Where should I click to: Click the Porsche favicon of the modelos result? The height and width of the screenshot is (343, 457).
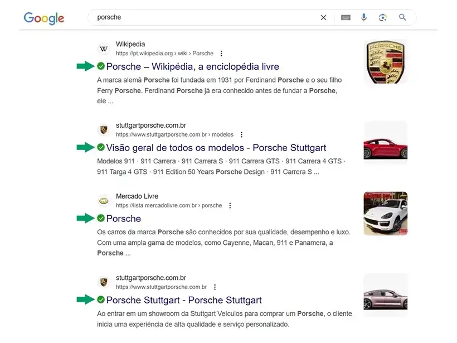tap(104, 130)
